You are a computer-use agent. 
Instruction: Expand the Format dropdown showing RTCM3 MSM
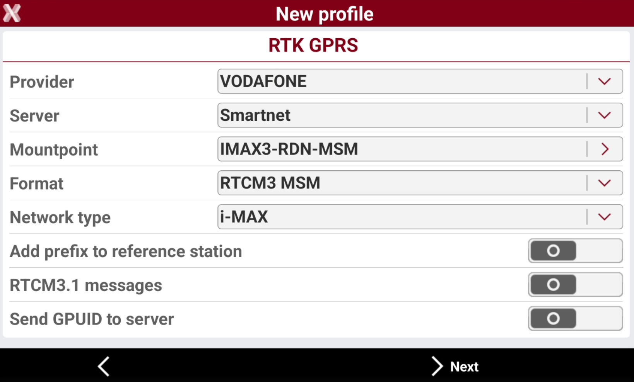click(420, 183)
